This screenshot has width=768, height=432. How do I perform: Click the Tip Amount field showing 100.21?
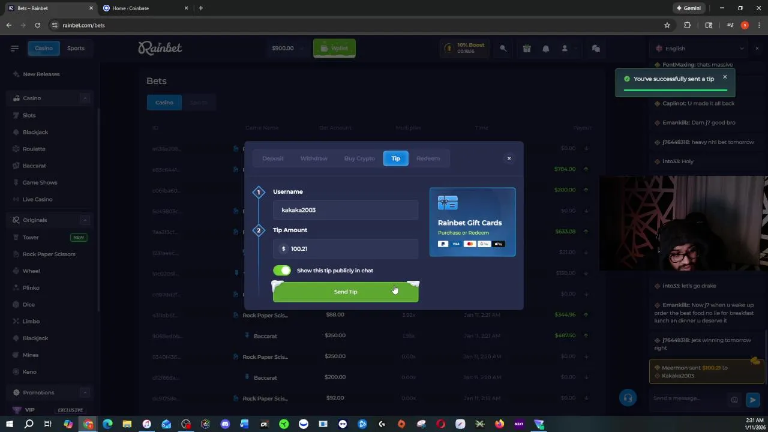[346, 248]
